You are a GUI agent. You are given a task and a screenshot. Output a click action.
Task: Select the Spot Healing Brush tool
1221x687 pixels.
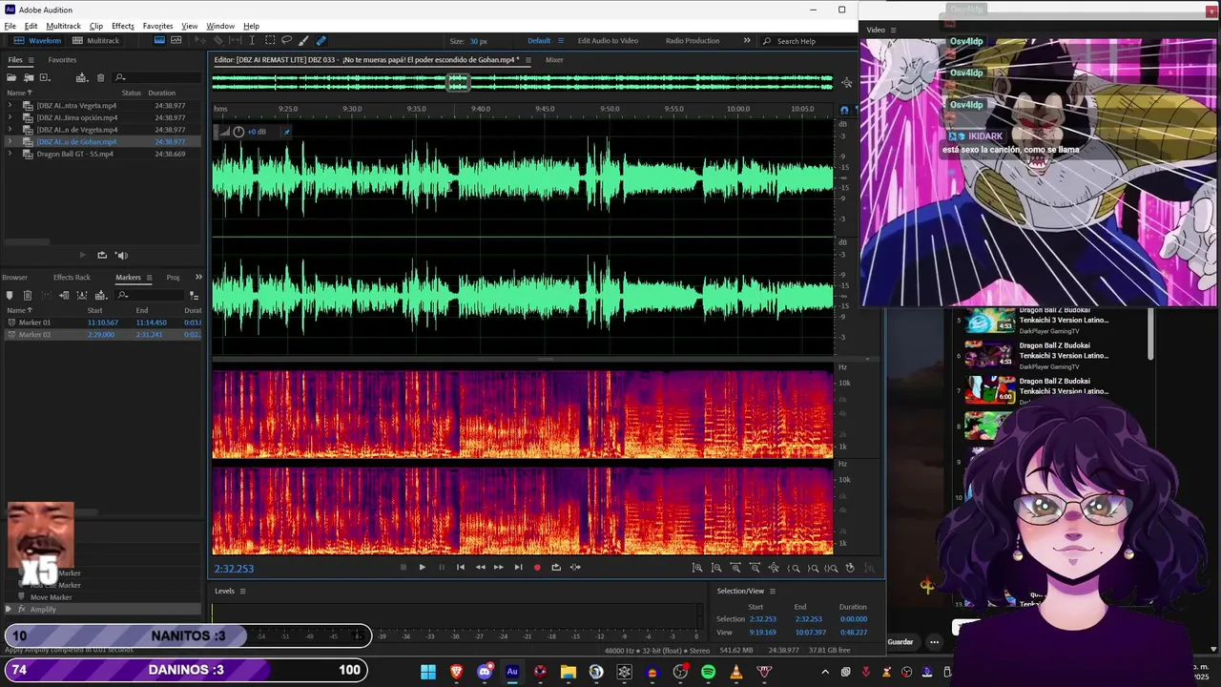tap(321, 40)
